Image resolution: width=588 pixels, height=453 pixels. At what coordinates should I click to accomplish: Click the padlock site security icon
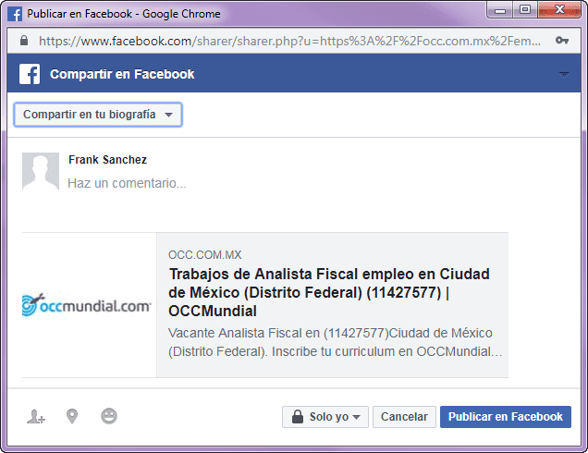coord(24,40)
